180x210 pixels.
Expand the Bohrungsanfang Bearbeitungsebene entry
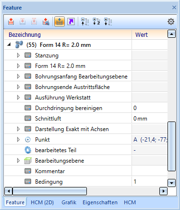click(x=18, y=77)
